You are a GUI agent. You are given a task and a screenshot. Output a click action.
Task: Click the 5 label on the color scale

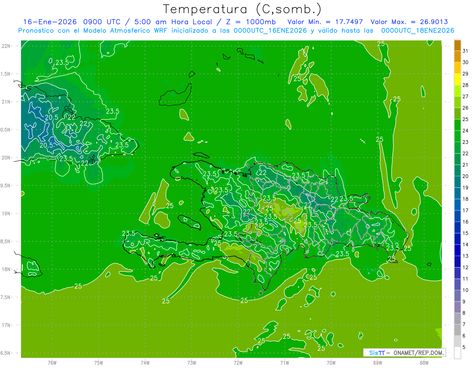pos(464,347)
